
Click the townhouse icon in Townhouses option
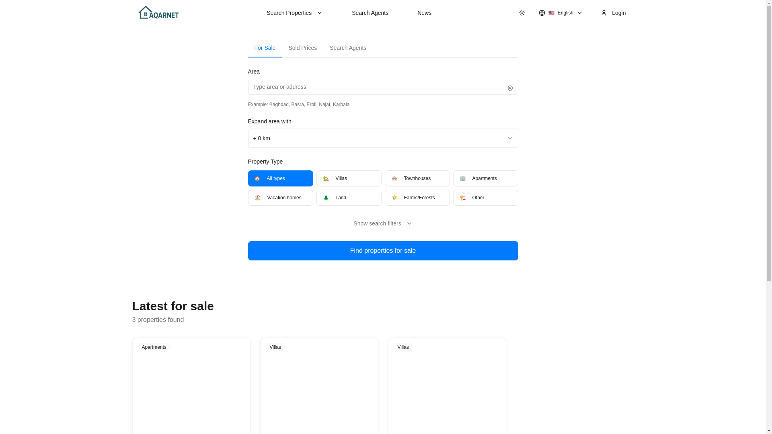pyautogui.click(x=394, y=178)
